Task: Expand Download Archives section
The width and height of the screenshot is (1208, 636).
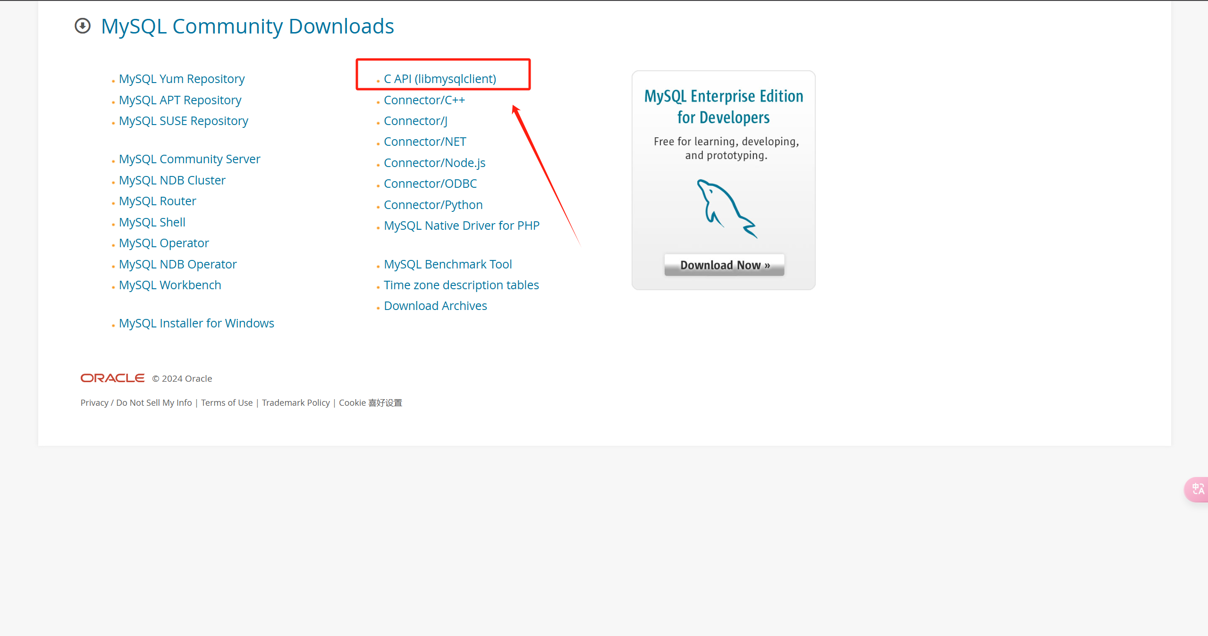Action: point(435,304)
